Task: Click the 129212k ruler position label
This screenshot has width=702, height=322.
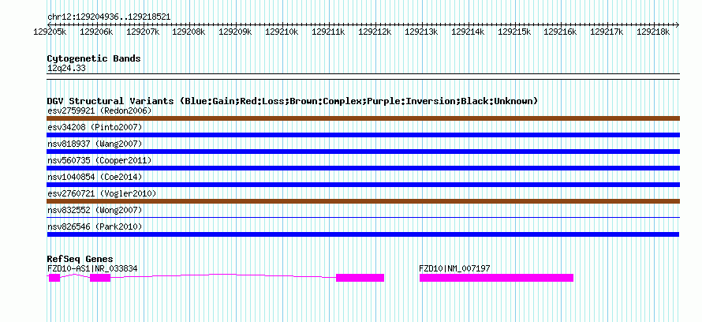Action: tap(375, 32)
